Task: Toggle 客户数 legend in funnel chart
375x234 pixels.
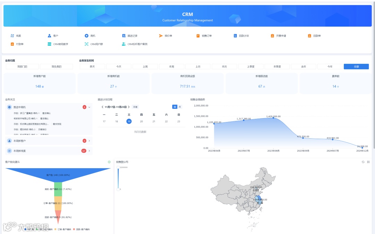Action: pyautogui.click(x=29, y=229)
